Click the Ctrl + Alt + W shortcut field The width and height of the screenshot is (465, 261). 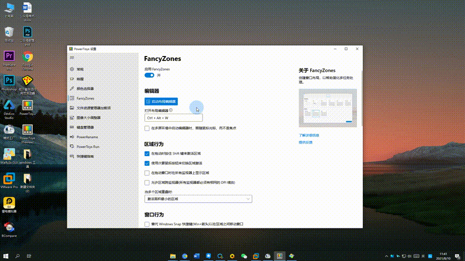[173, 118]
